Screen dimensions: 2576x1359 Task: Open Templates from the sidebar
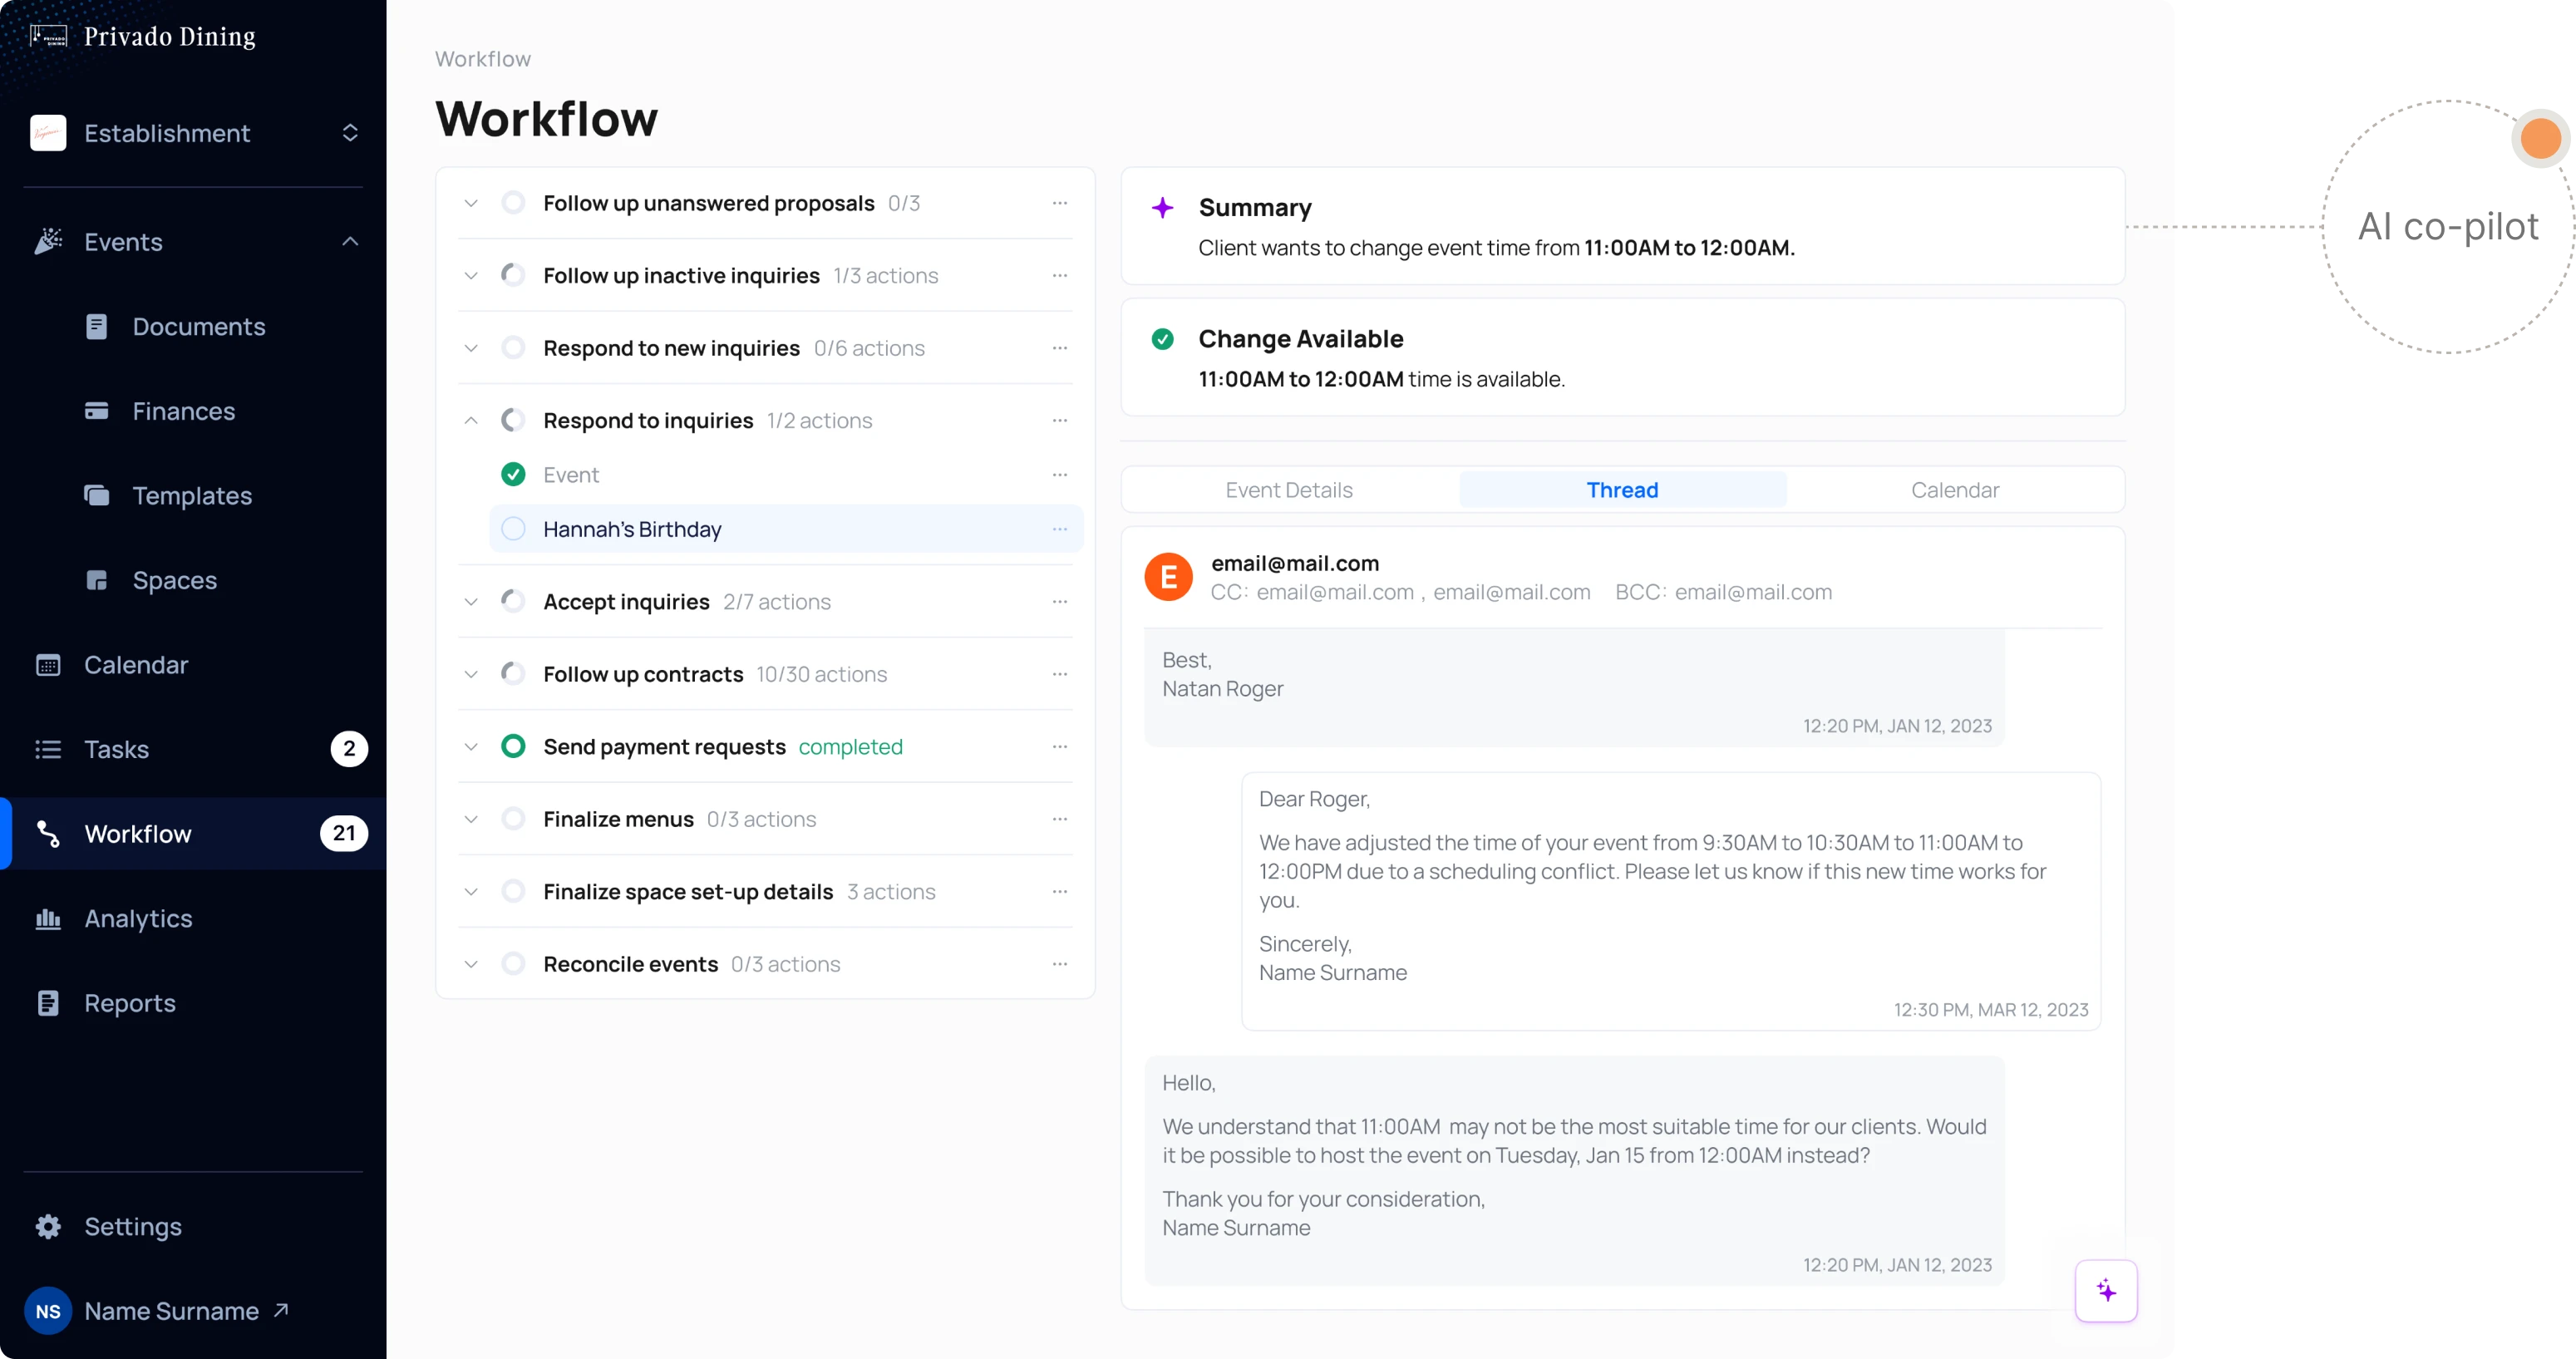pos(191,495)
